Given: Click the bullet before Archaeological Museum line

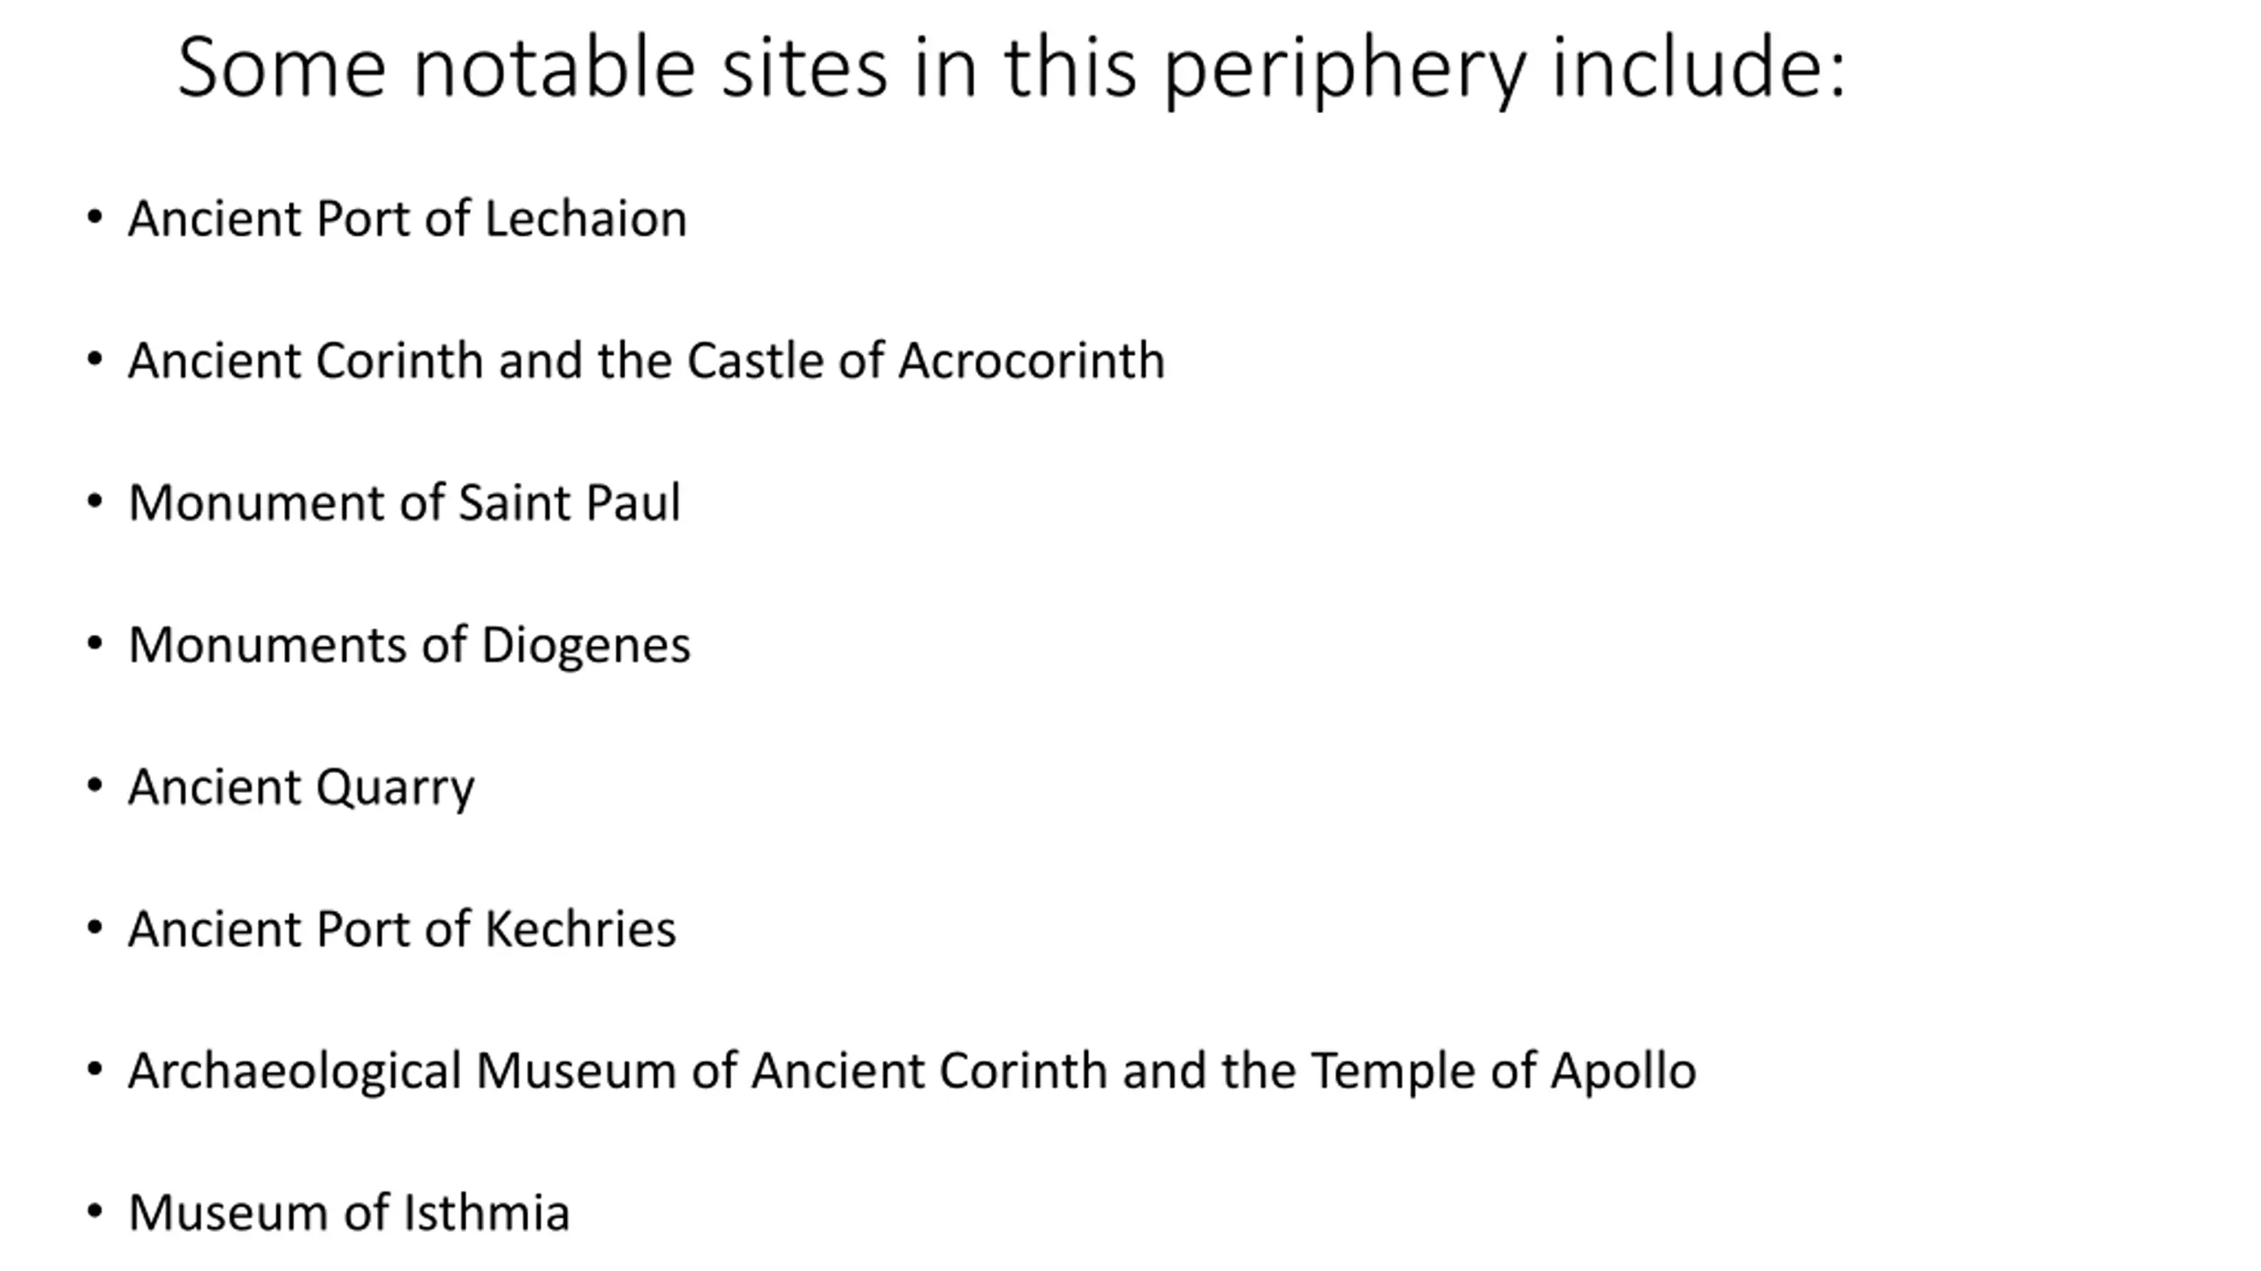Looking at the screenshot, I should 95,1070.
